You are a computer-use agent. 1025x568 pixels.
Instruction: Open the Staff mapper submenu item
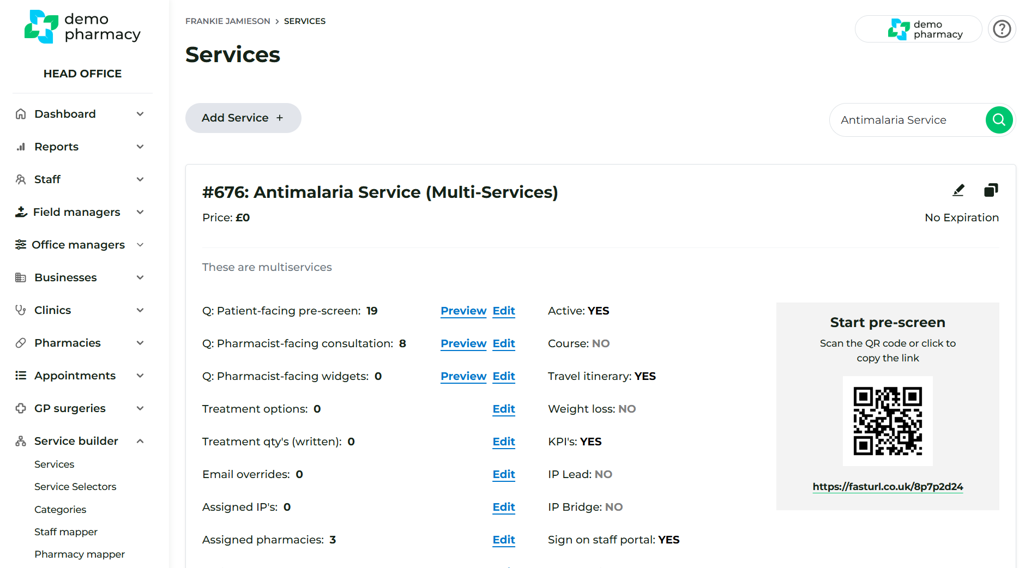pos(65,532)
